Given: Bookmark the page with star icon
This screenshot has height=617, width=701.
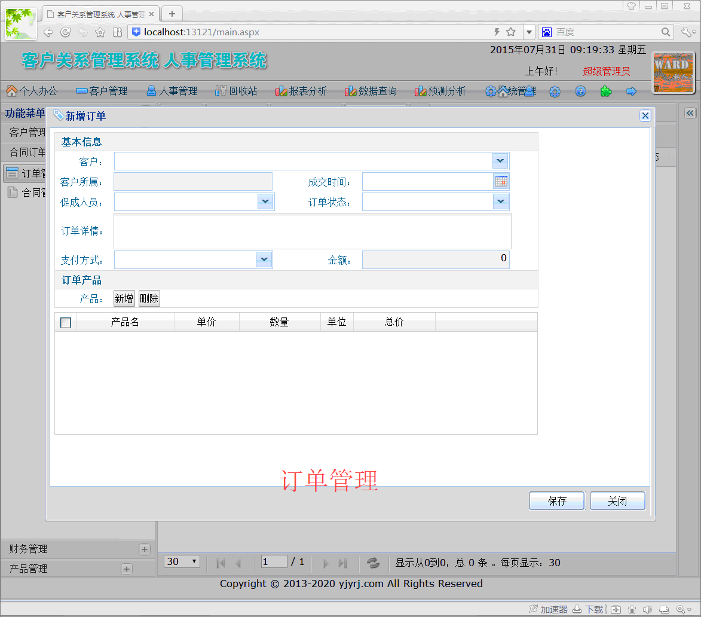Looking at the screenshot, I should pos(511,32).
